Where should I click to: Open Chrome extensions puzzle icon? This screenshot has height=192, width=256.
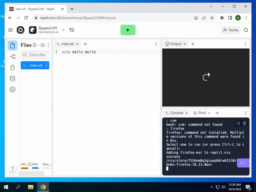222,18
